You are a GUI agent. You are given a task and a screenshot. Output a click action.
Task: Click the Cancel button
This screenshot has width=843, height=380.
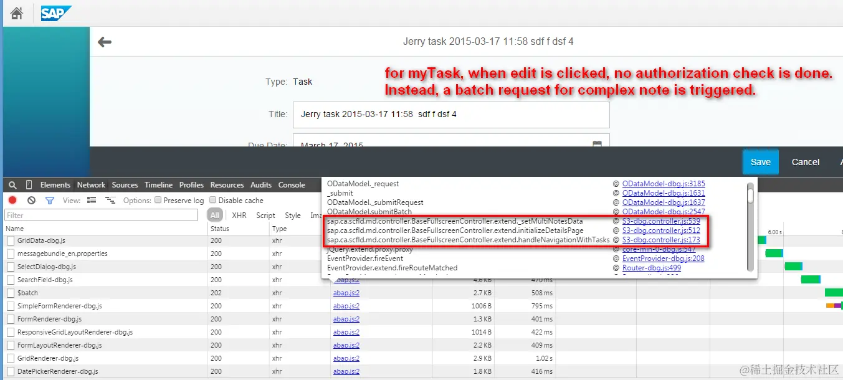(x=806, y=162)
